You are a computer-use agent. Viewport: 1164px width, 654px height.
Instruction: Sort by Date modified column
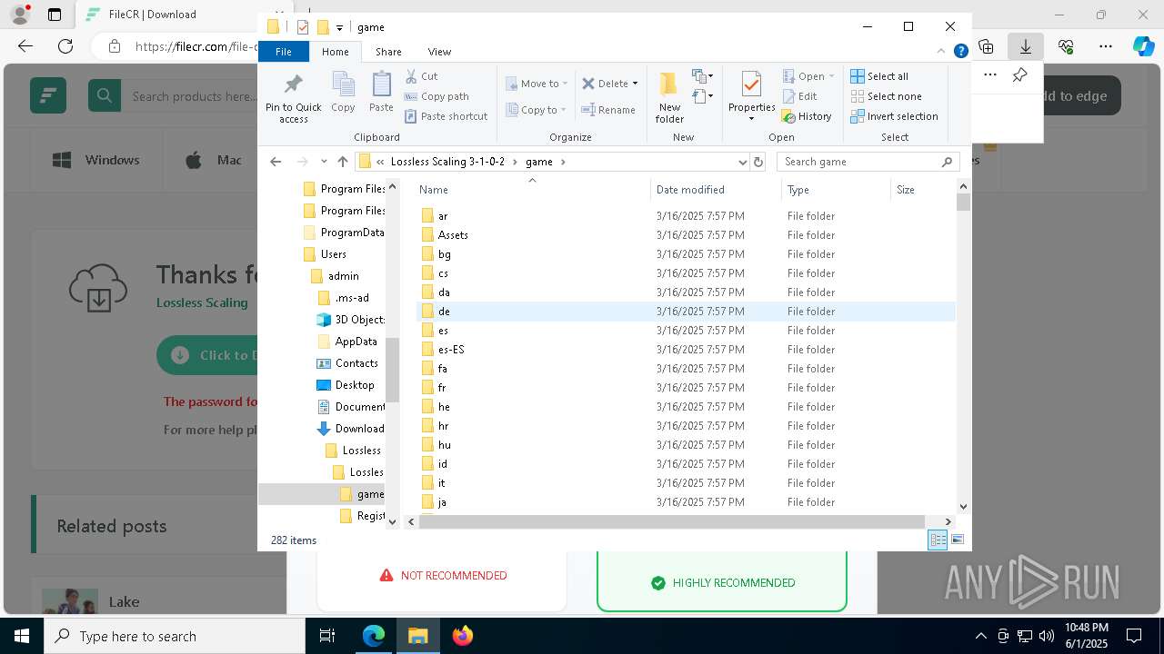point(716,189)
